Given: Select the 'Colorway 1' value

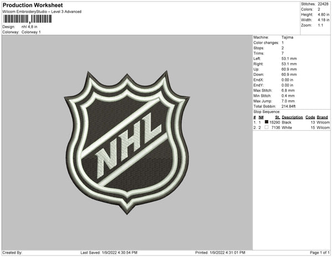Looking at the screenshot, I should (31, 32).
